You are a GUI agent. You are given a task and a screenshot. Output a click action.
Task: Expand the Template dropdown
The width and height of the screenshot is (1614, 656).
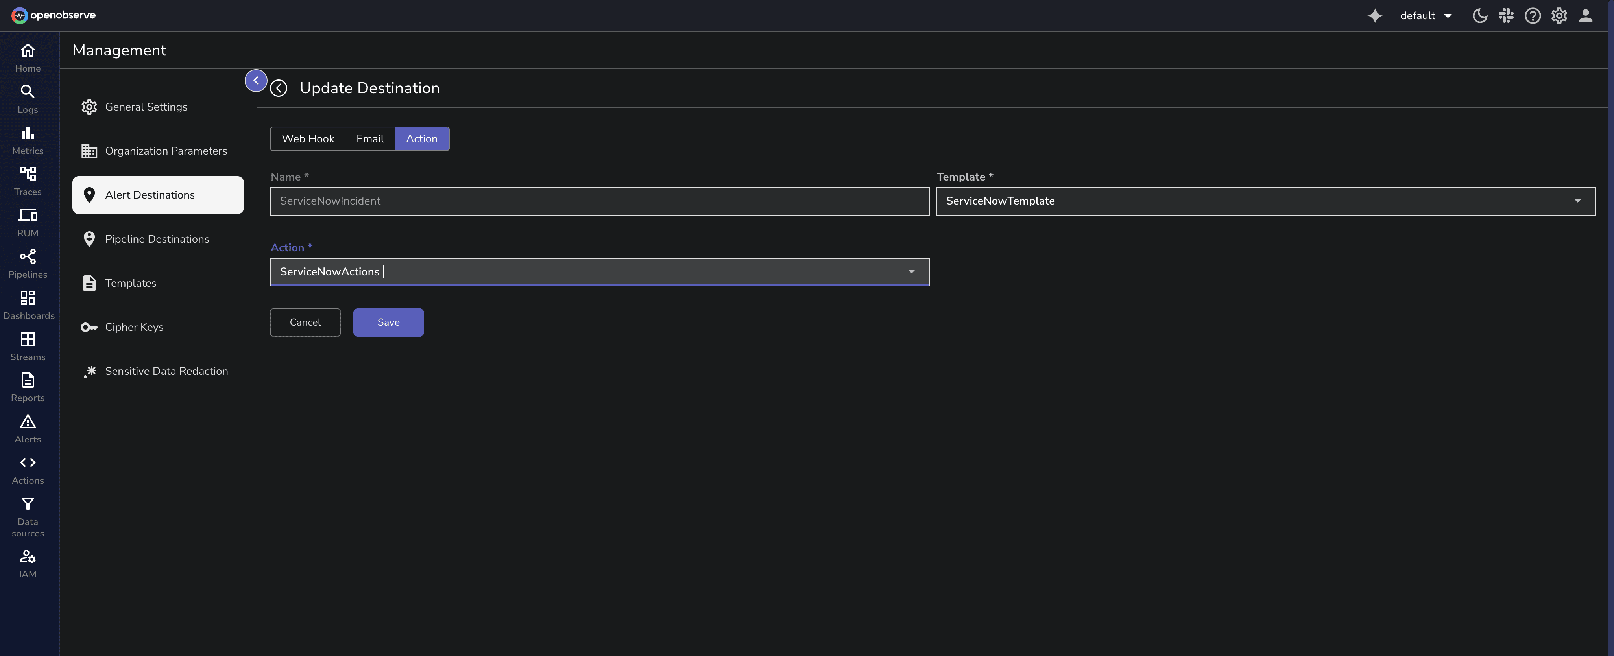tap(1578, 201)
